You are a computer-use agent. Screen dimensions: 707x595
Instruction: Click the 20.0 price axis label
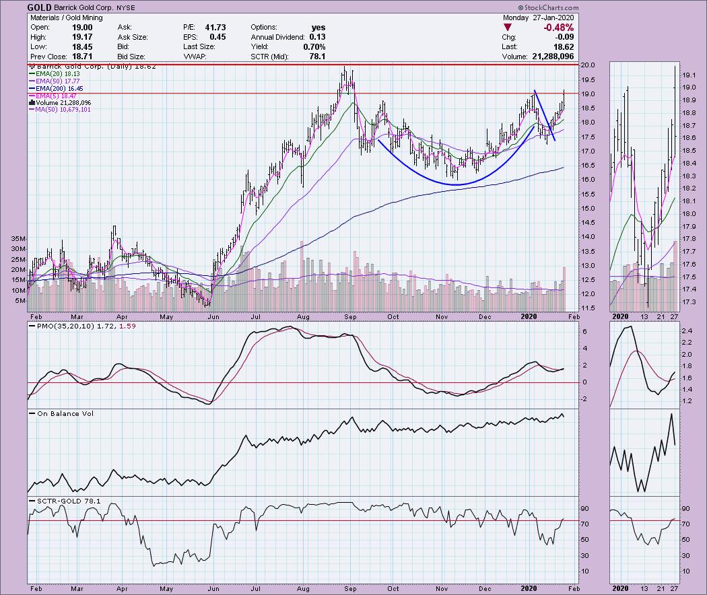[x=588, y=65]
